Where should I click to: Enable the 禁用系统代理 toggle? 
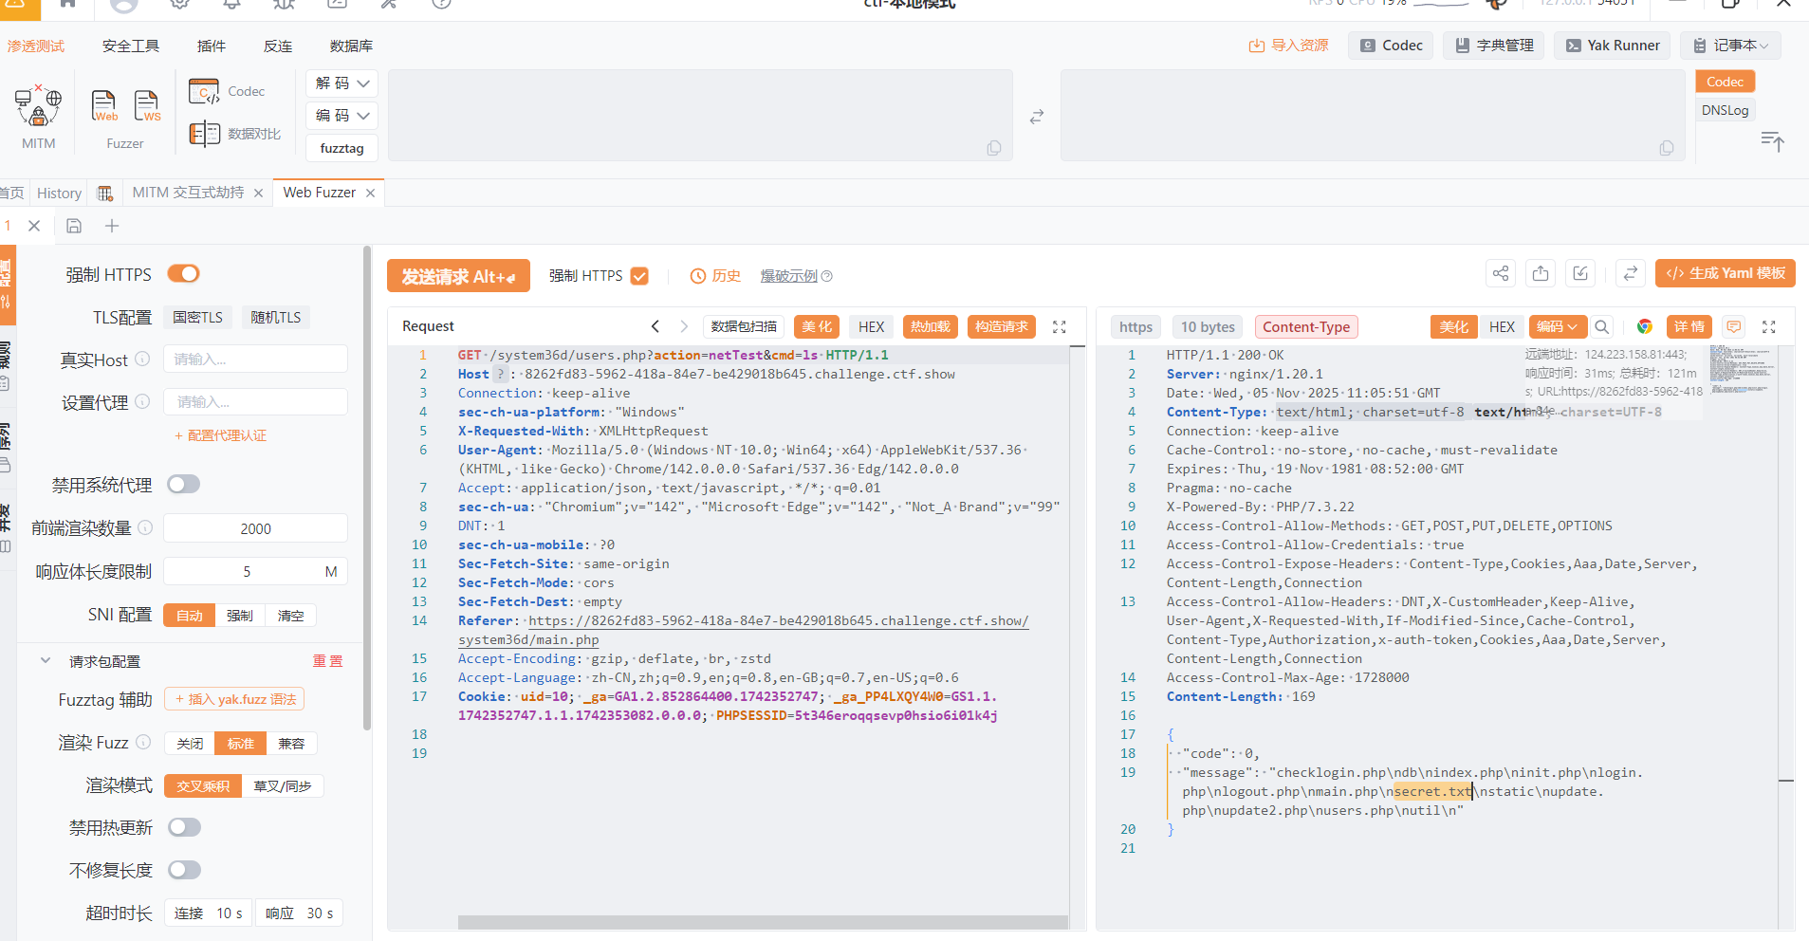coord(183,485)
